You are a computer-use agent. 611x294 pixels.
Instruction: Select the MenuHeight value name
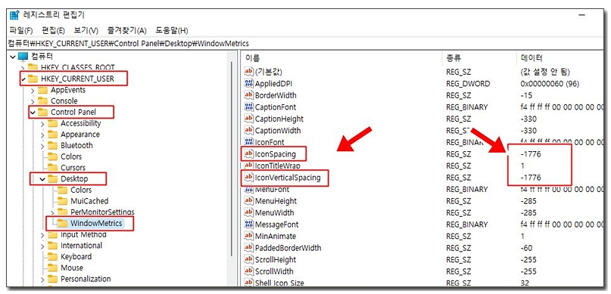[276, 201]
